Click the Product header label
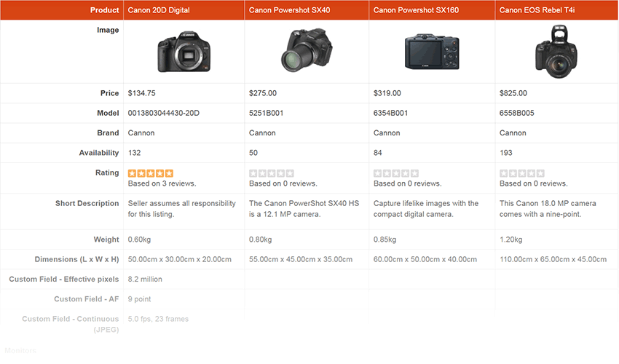619x364 pixels. coord(104,10)
